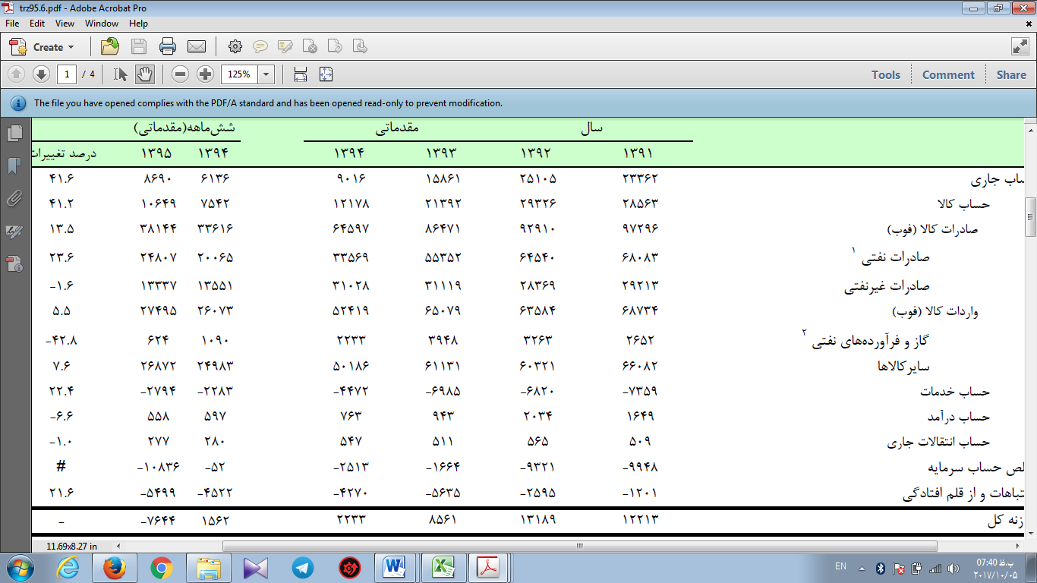Go to the next page arrow
Image resolution: width=1037 pixels, height=583 pixels.
coord(41,74)
